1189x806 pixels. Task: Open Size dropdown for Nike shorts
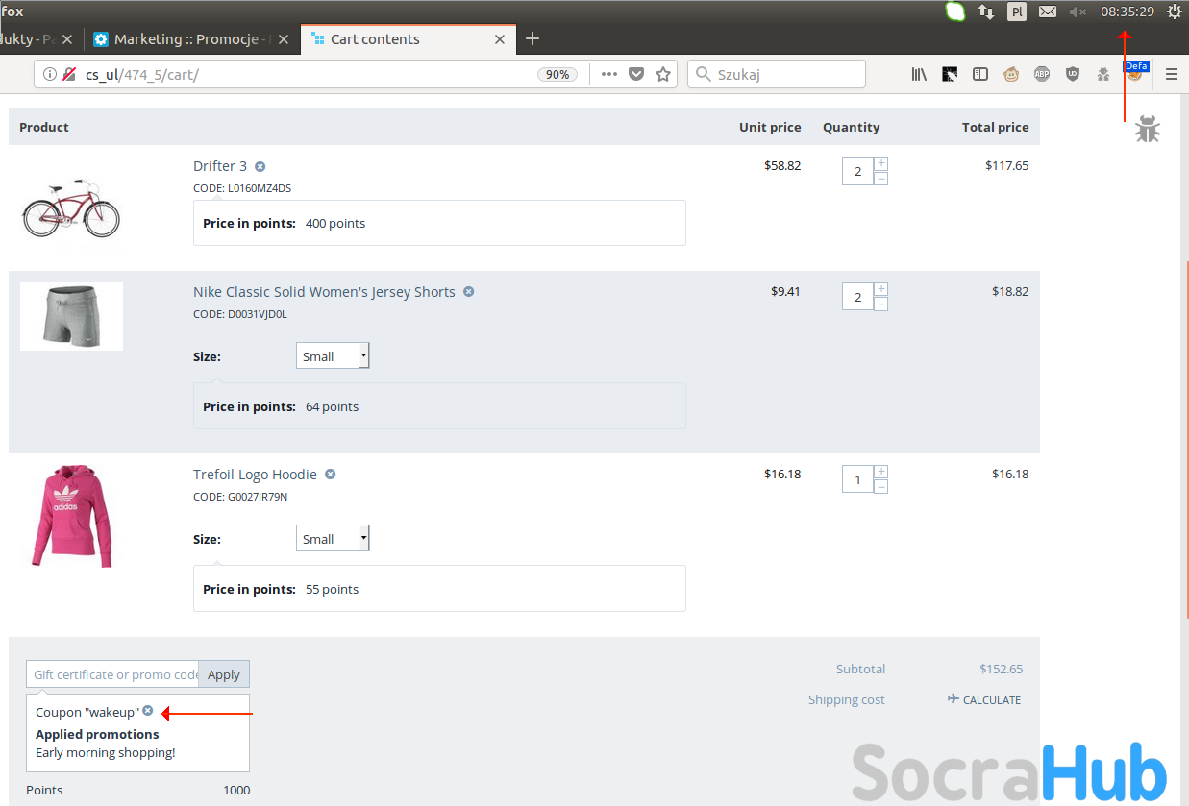[x=333, y=355]
